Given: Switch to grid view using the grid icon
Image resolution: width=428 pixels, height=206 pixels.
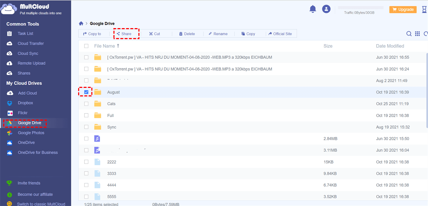Looking at the screenshot, I should [x=417, y=33].
